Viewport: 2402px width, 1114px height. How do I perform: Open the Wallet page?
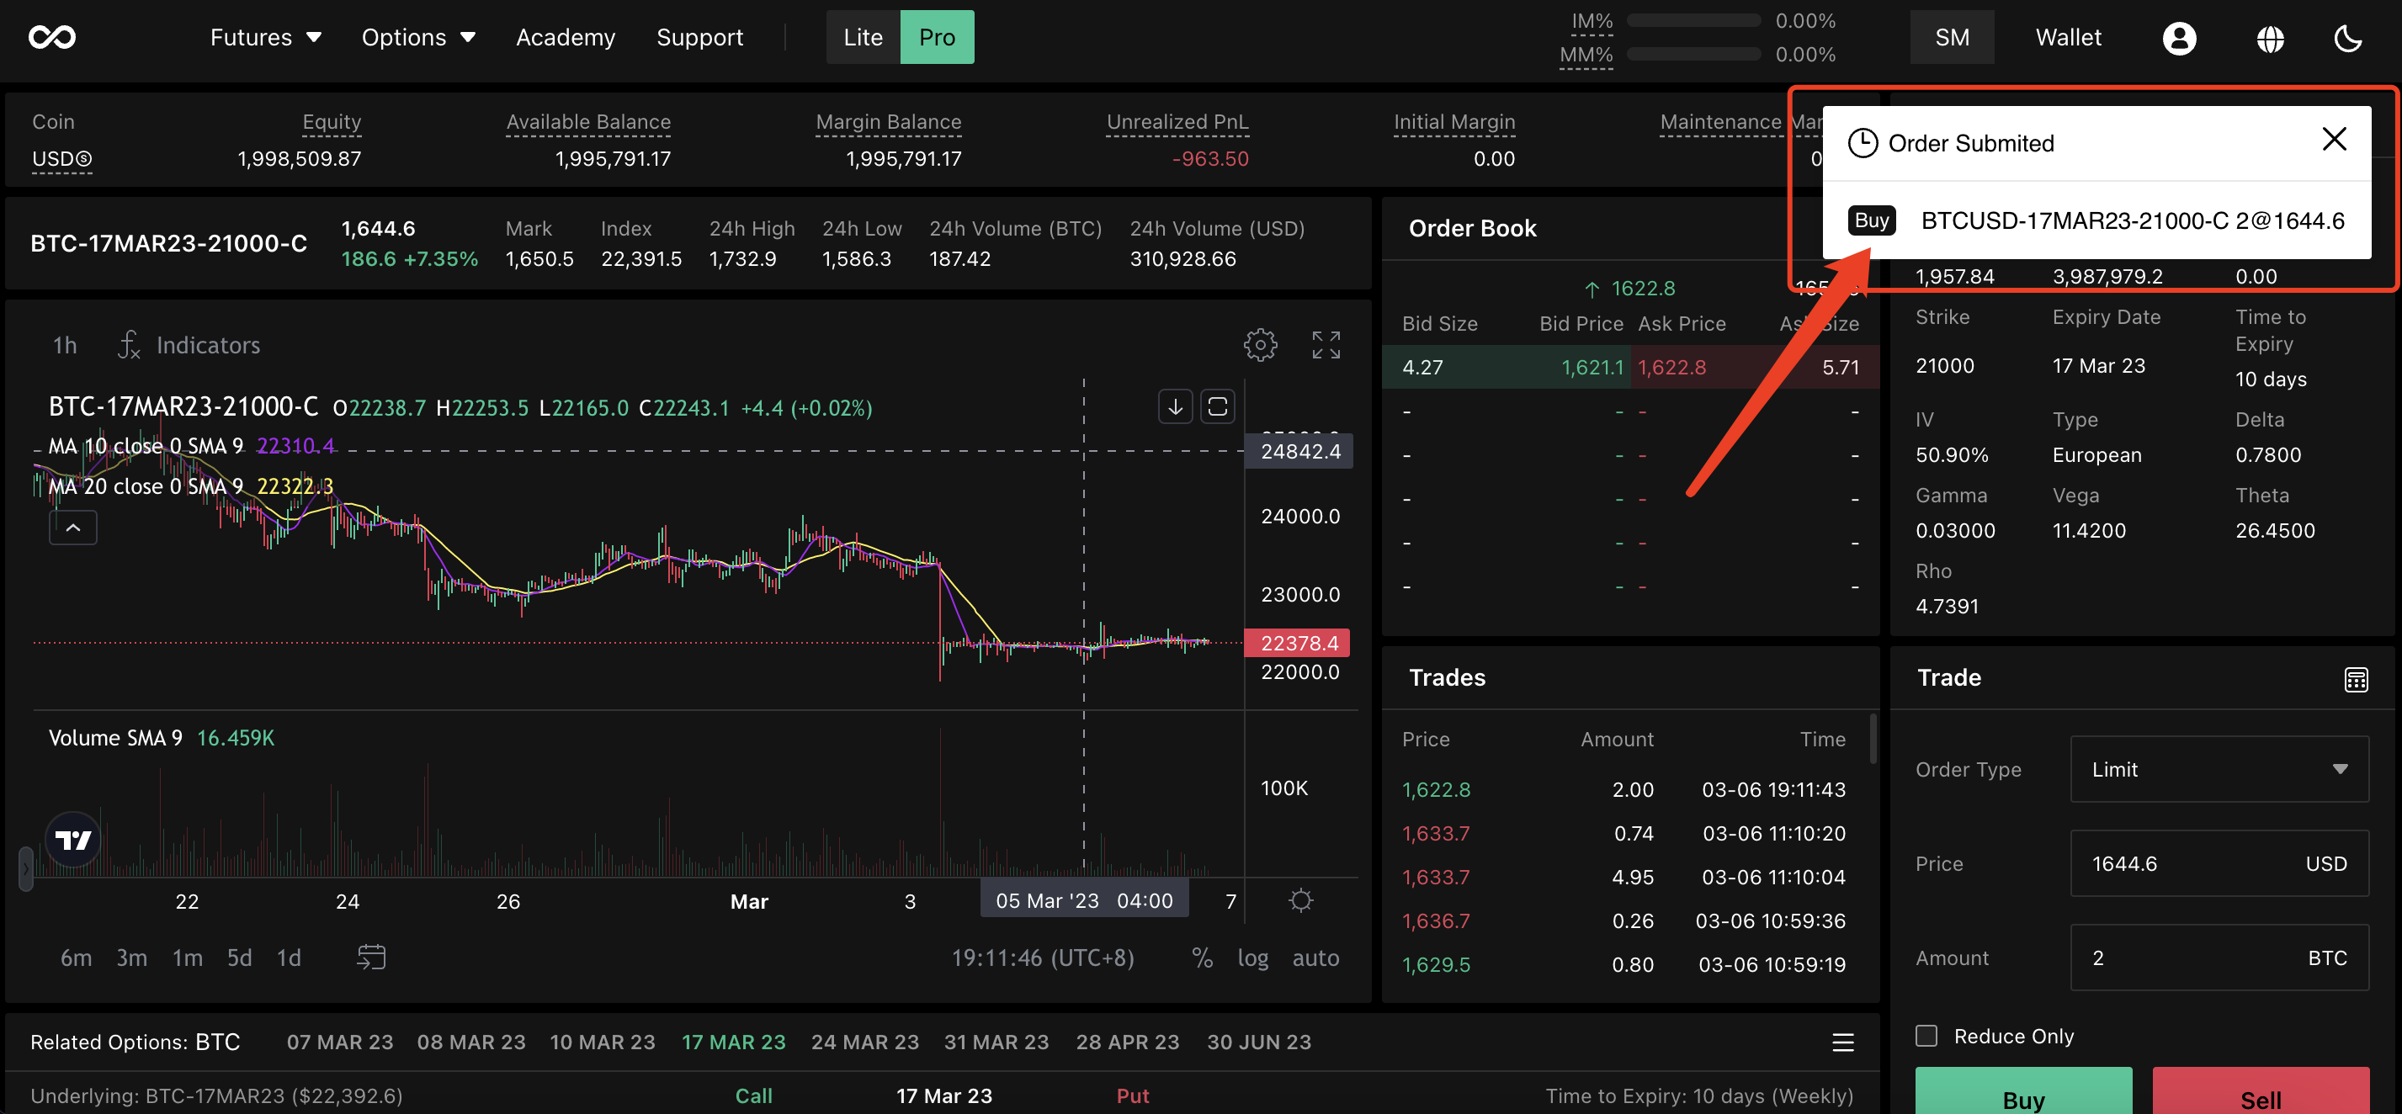[x=2068, y=37]
